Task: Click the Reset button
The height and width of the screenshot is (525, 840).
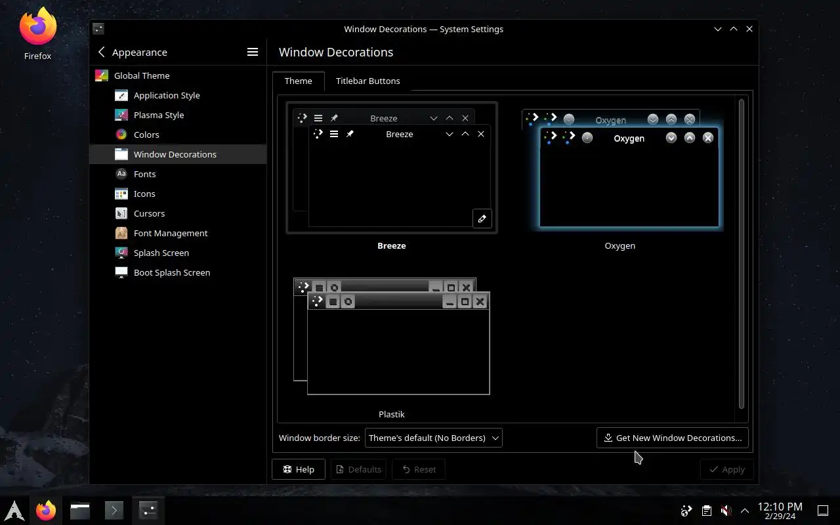Action: 418,469
